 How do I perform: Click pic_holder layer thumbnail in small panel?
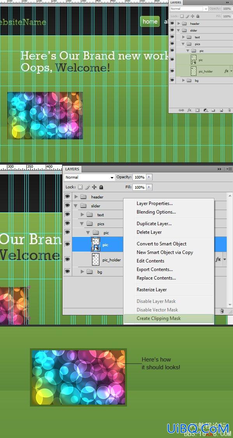click(x=193, y=71)
